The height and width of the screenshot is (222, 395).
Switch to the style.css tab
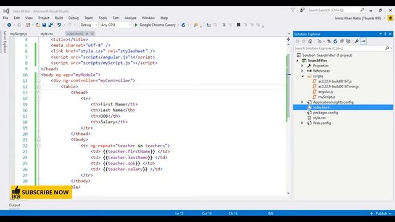47,34
